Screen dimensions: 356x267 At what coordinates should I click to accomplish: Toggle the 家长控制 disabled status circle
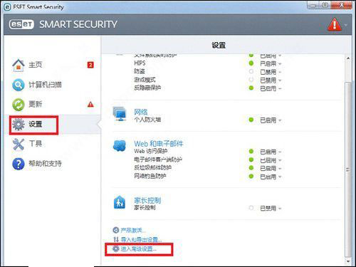click(x=251, y=208)
